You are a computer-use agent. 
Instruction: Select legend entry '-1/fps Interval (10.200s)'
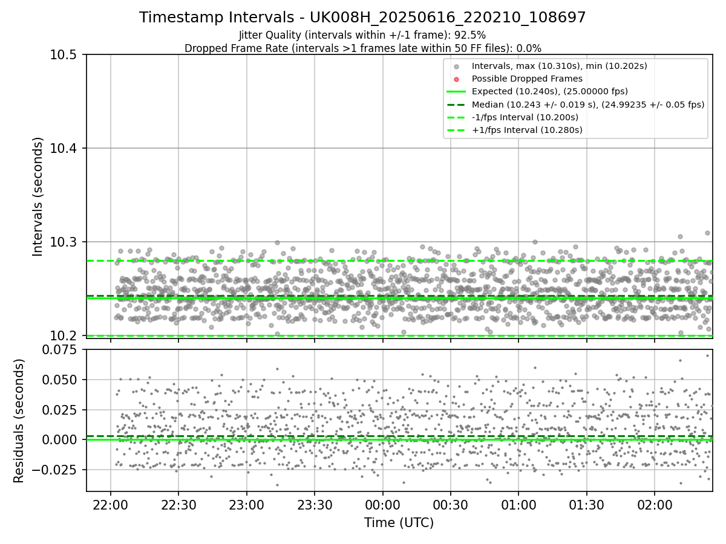(x=525, y=117)
